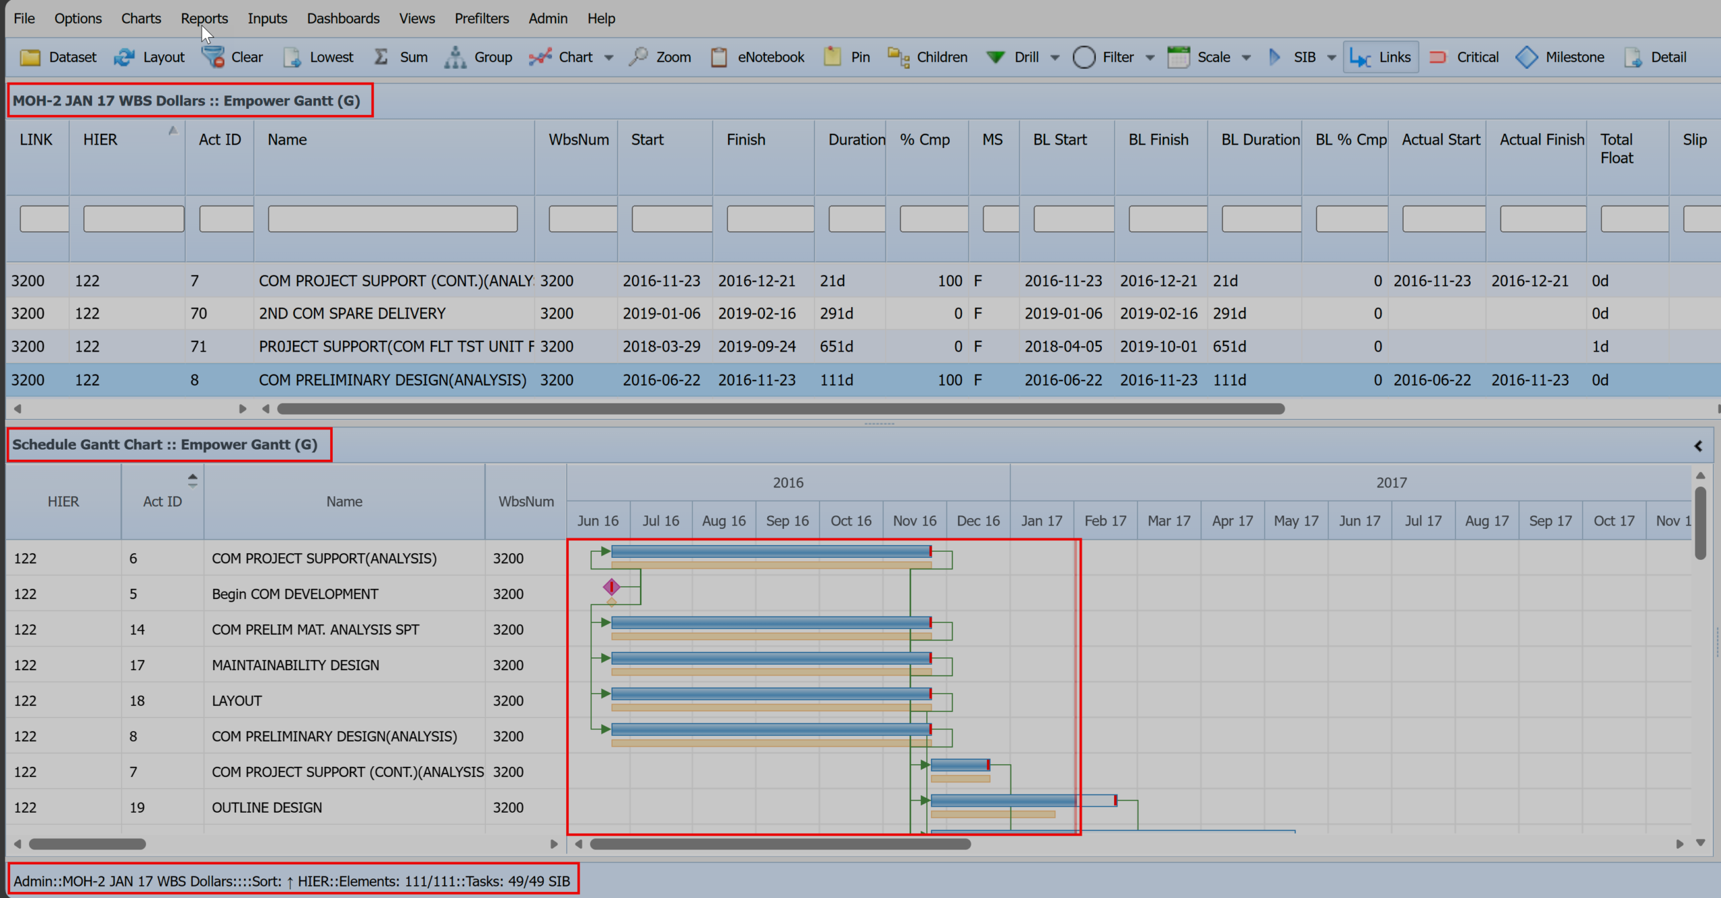Open the Reports menu
Screen dimensions: 1721x898
[x=204, y=18]
